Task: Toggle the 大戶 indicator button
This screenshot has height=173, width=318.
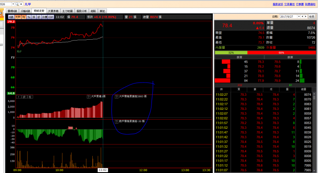Action: click(x=18, y=17)
